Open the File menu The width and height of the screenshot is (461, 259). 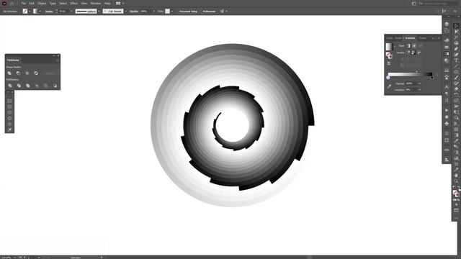[x=24, y=3]
